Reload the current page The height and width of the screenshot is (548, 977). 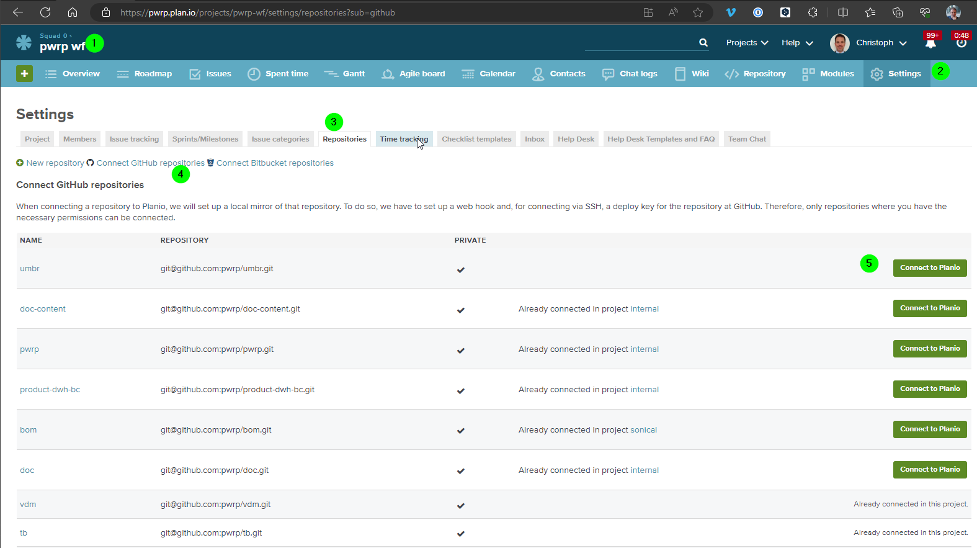click(x=45, y=12)
